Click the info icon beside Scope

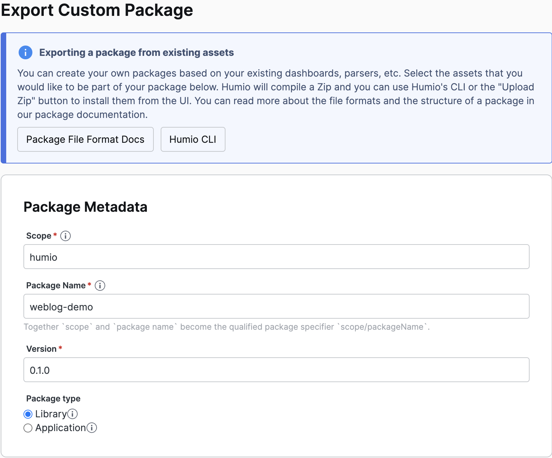pyautogui.click(x=66, y=236)
